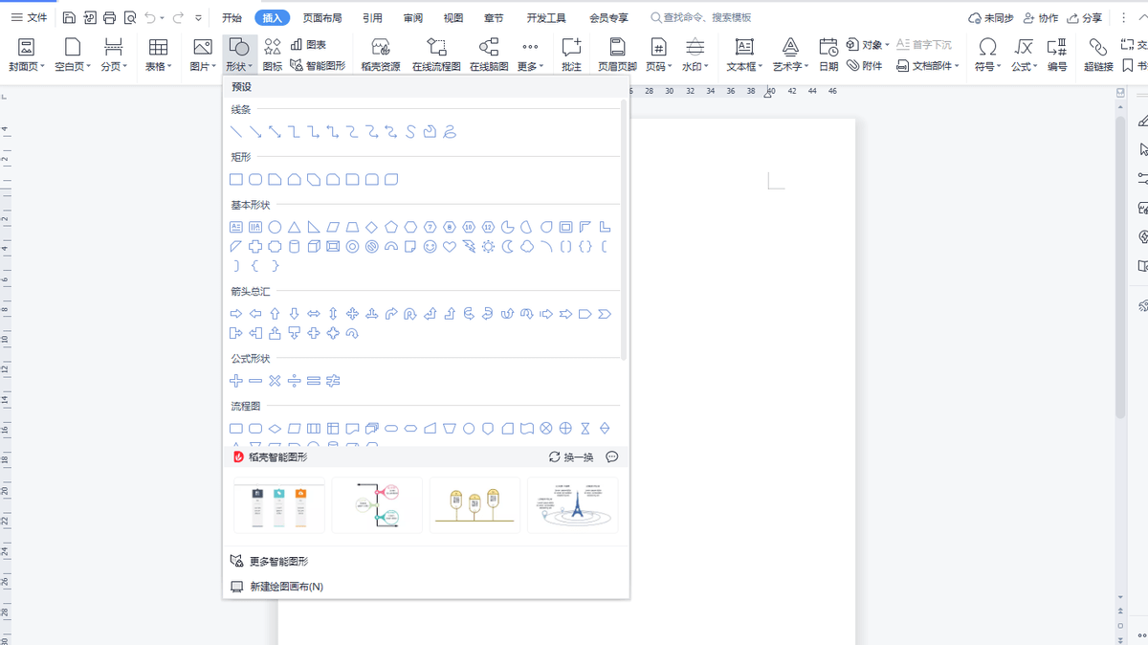Click More Smart Graphics (更多智能图形)
Viewport: 1148px width, 645px height.
coord(278,562)
